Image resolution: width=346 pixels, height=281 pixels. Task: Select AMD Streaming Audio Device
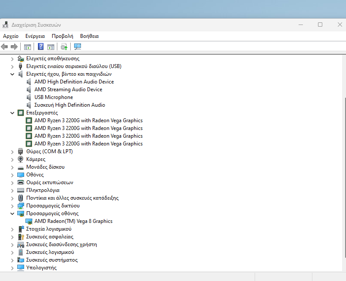(69, 90)
